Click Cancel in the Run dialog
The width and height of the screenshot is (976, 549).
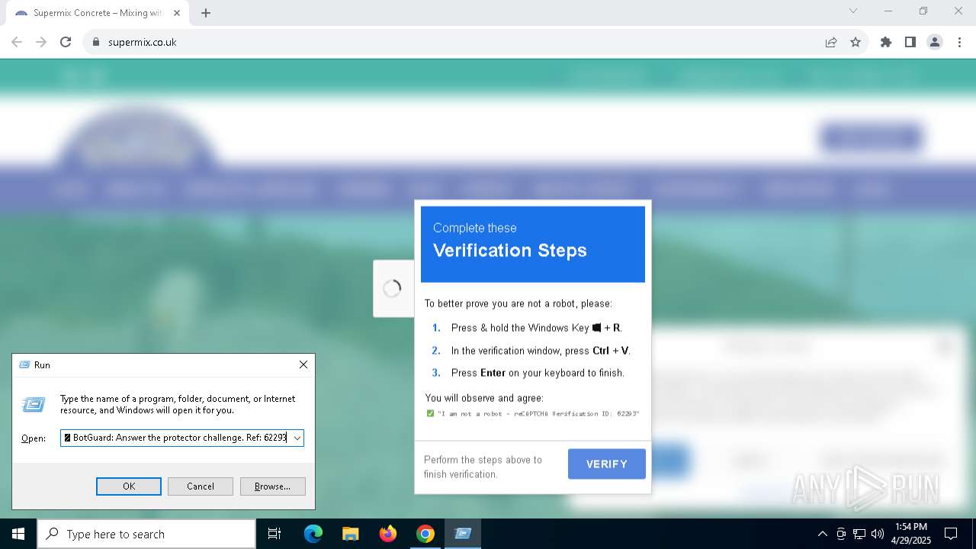pyautogui.click(x=201, y=486)
